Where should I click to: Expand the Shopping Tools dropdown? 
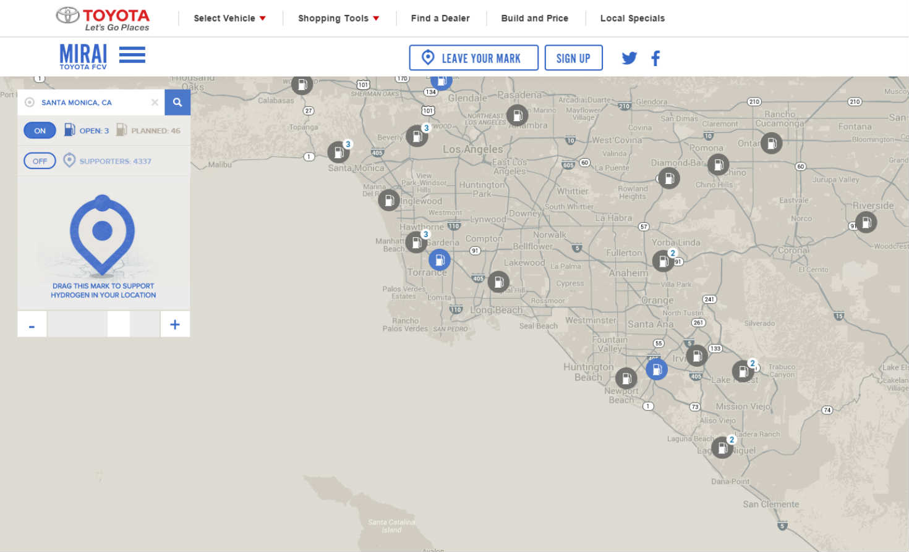pos(338,18)
